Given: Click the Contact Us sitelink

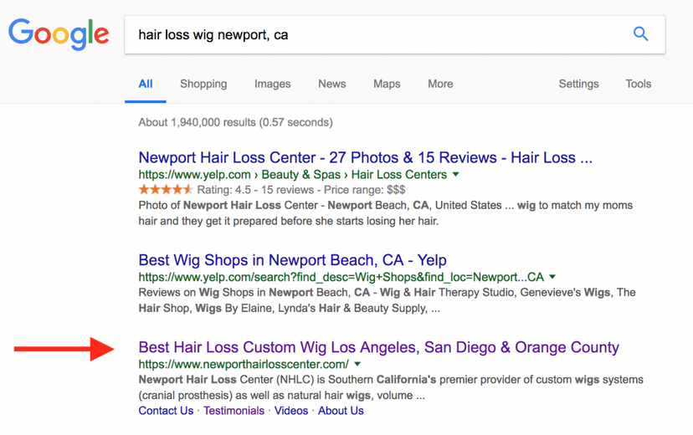Looking at the screenshot, I should (x=166, y=411).
